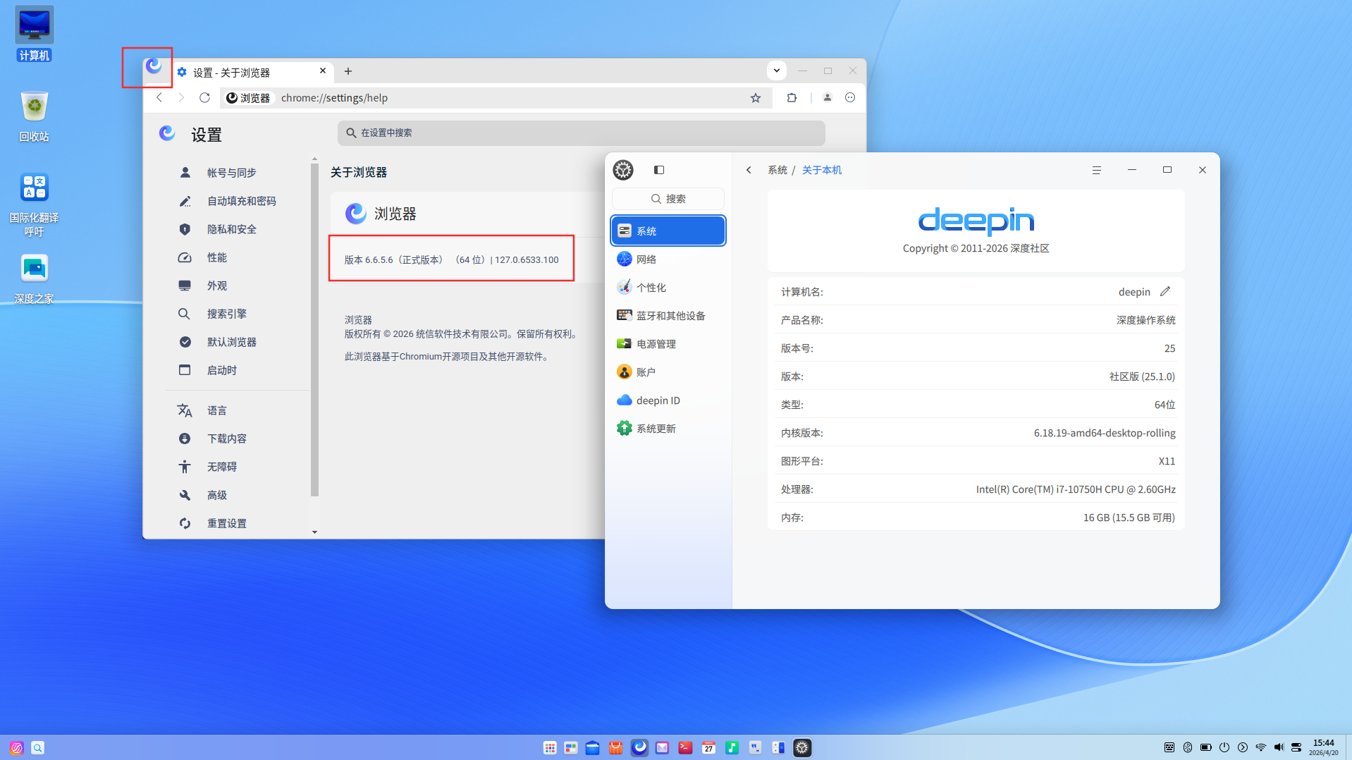Click the Wi-Fi icon in the system tray
Image resolution: width=1352 pixels, height=760 pixels.
point(1261,747)
